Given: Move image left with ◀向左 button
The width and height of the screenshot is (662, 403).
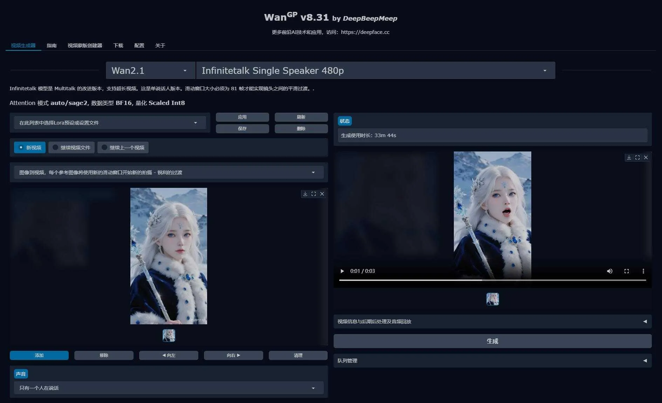Looking at the screenshot, I should tap(169, 355).
